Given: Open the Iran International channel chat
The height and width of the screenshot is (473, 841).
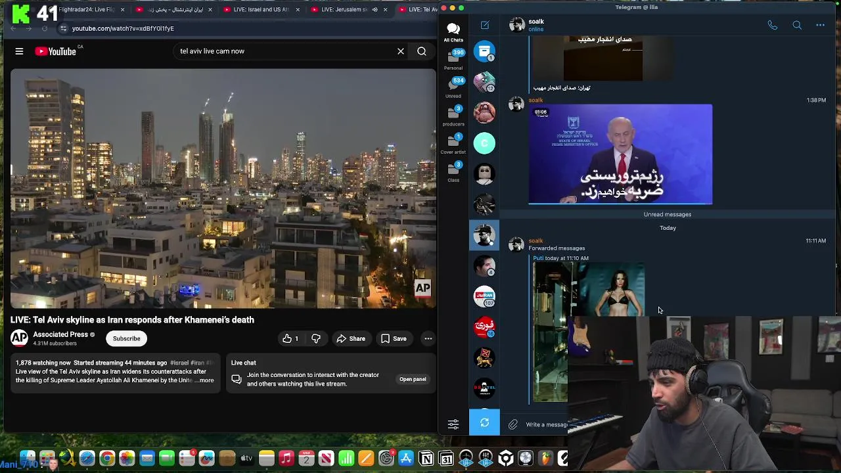Looking at the screenshot, I should coord(484,296).
